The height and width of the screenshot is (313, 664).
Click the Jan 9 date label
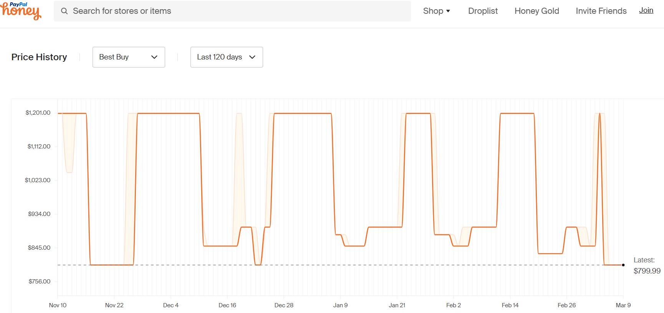pos(340,305)
